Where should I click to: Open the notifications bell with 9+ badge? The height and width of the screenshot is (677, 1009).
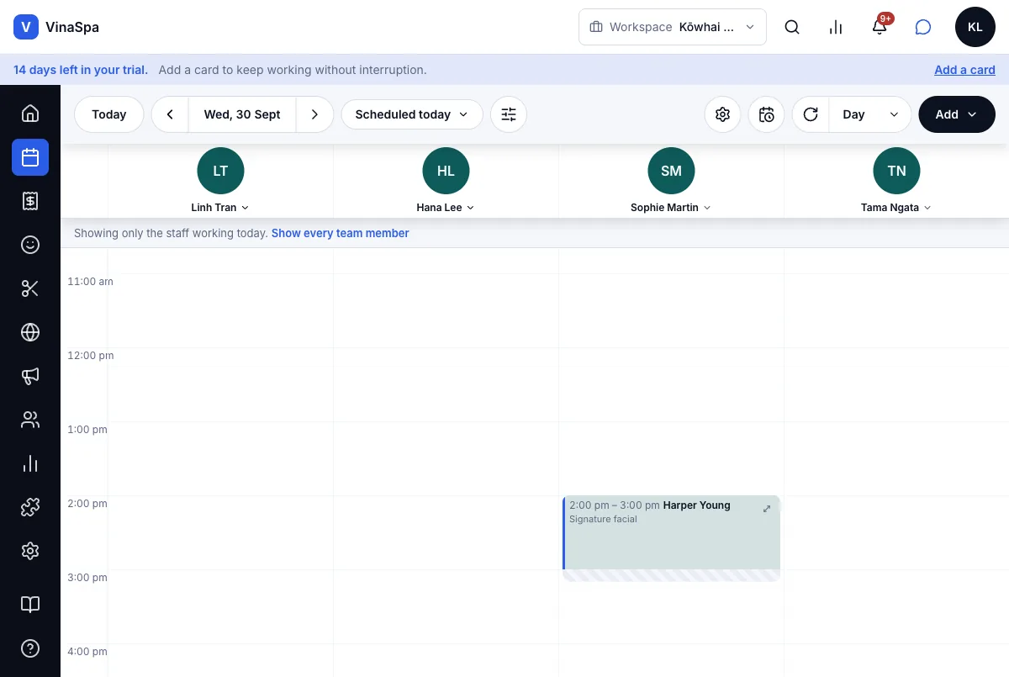pyautogui.click(x=880, y=26)
